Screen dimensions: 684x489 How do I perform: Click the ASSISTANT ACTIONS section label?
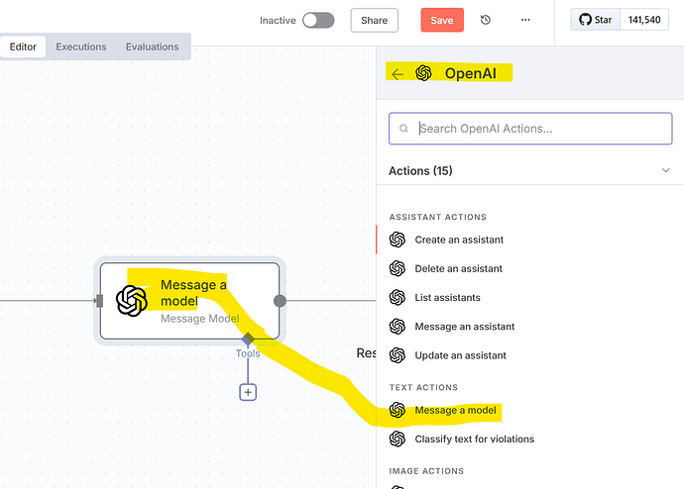click(437, 217)
